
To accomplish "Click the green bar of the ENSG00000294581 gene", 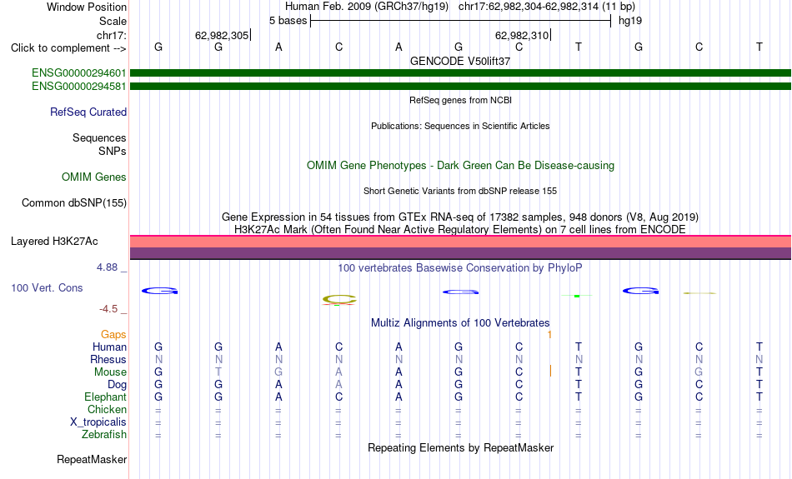I will click(460, 87).
